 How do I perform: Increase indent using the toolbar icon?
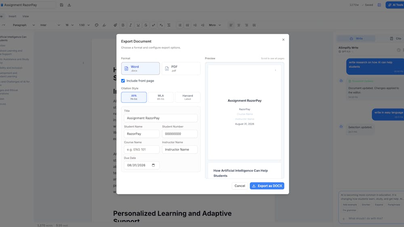(x=195, y=25)
